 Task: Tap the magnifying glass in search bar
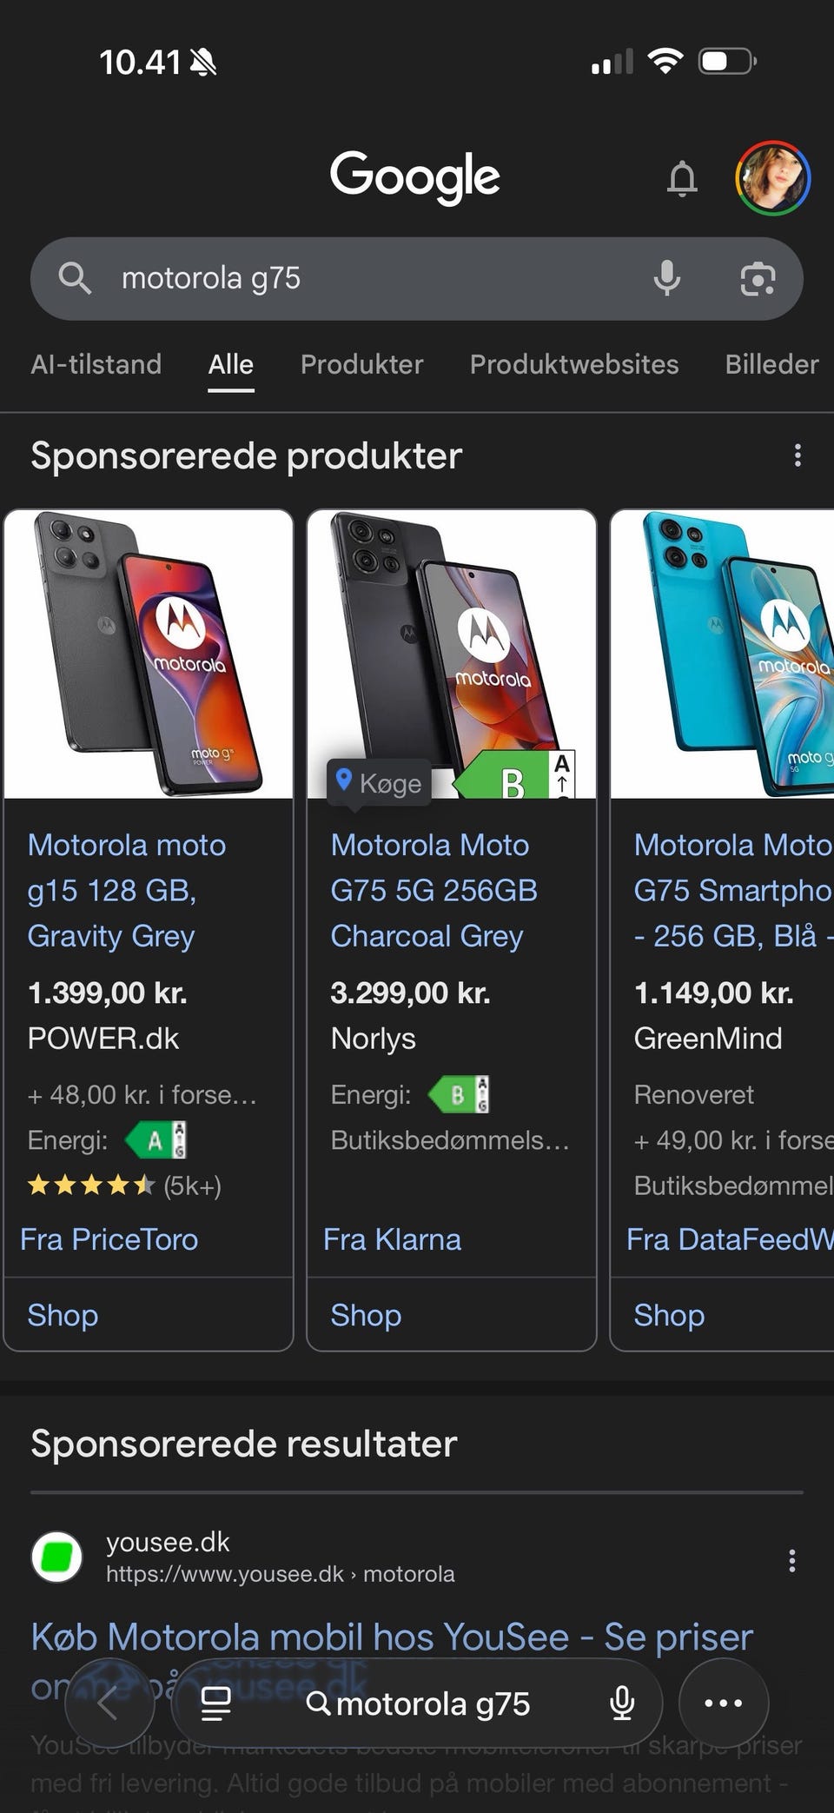coord(75,279)
